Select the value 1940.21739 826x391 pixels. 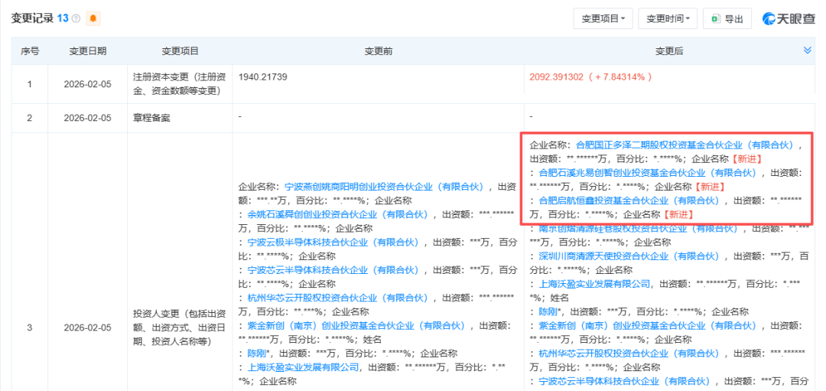[262, 77]
